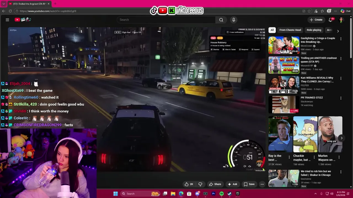Viewport: 353px width, 198px height.
Task: Open Epic Games launcher from taskbar
Action: click(238, 194)
